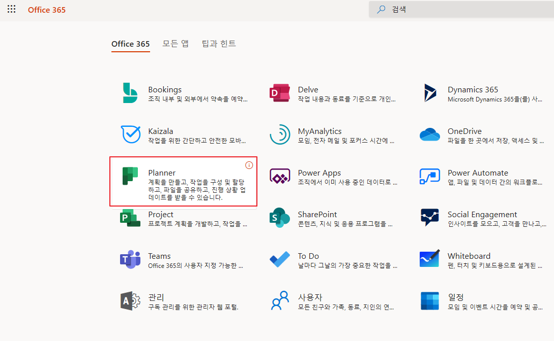Click the Teams app icon
This screenshot has width=554, height=341.
[x=130, y=260]
